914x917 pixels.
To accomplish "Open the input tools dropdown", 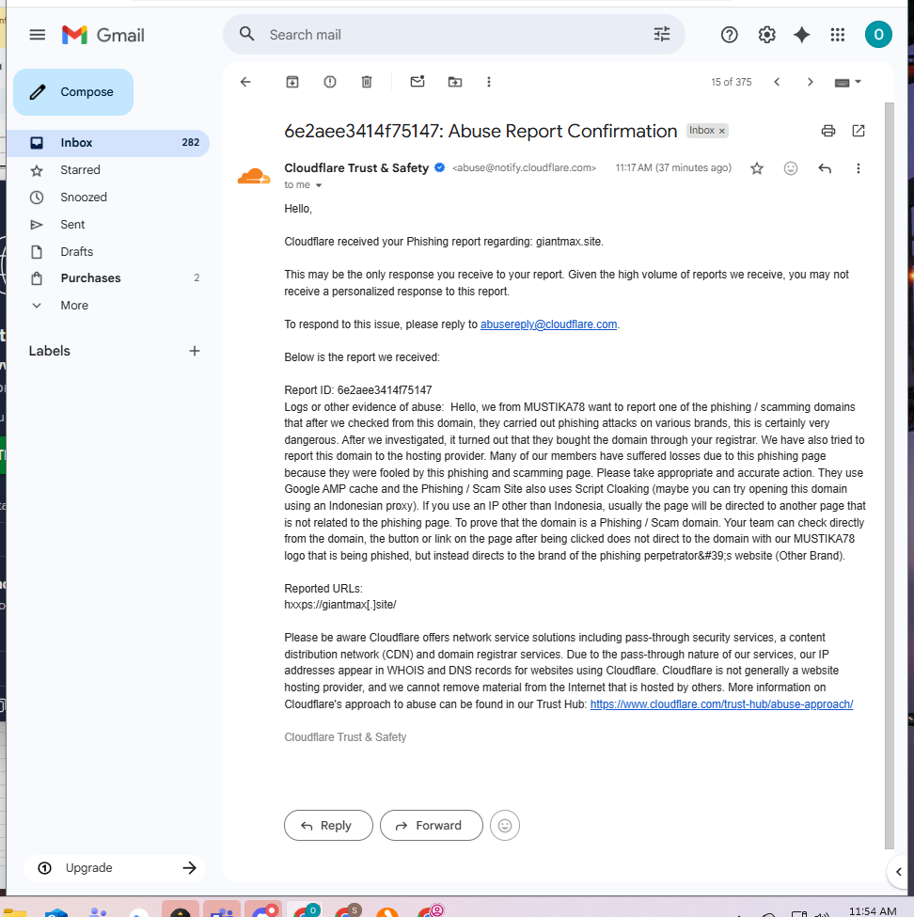I will pos(848,83).
